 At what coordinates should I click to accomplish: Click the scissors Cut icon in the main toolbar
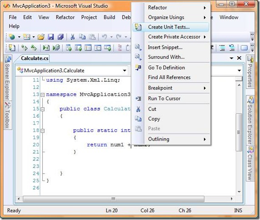72,37
